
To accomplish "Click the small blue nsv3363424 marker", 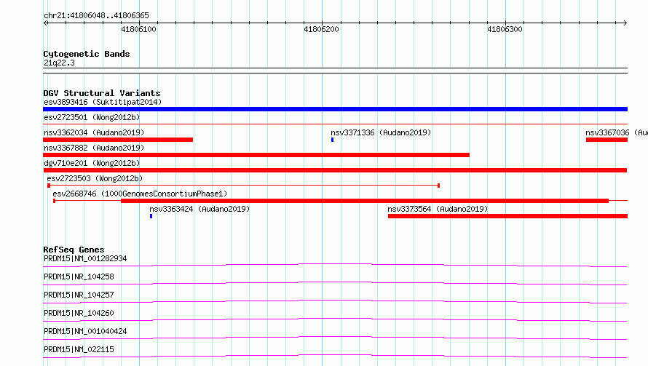I will 151,216.
